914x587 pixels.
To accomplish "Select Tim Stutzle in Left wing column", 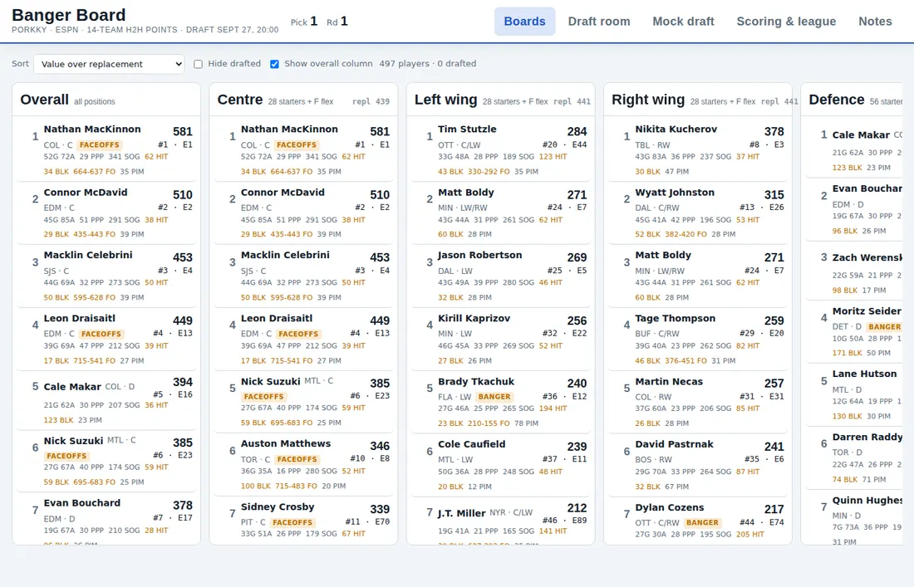I will (501, 149).
